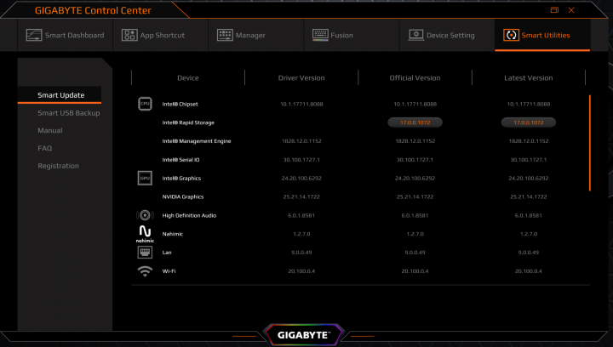Image resolution: width=613 pixels, height=347 pixels.
Task: Click the Chipset driver version 10.1.17711.8088
Action: (x=301, y=105)
